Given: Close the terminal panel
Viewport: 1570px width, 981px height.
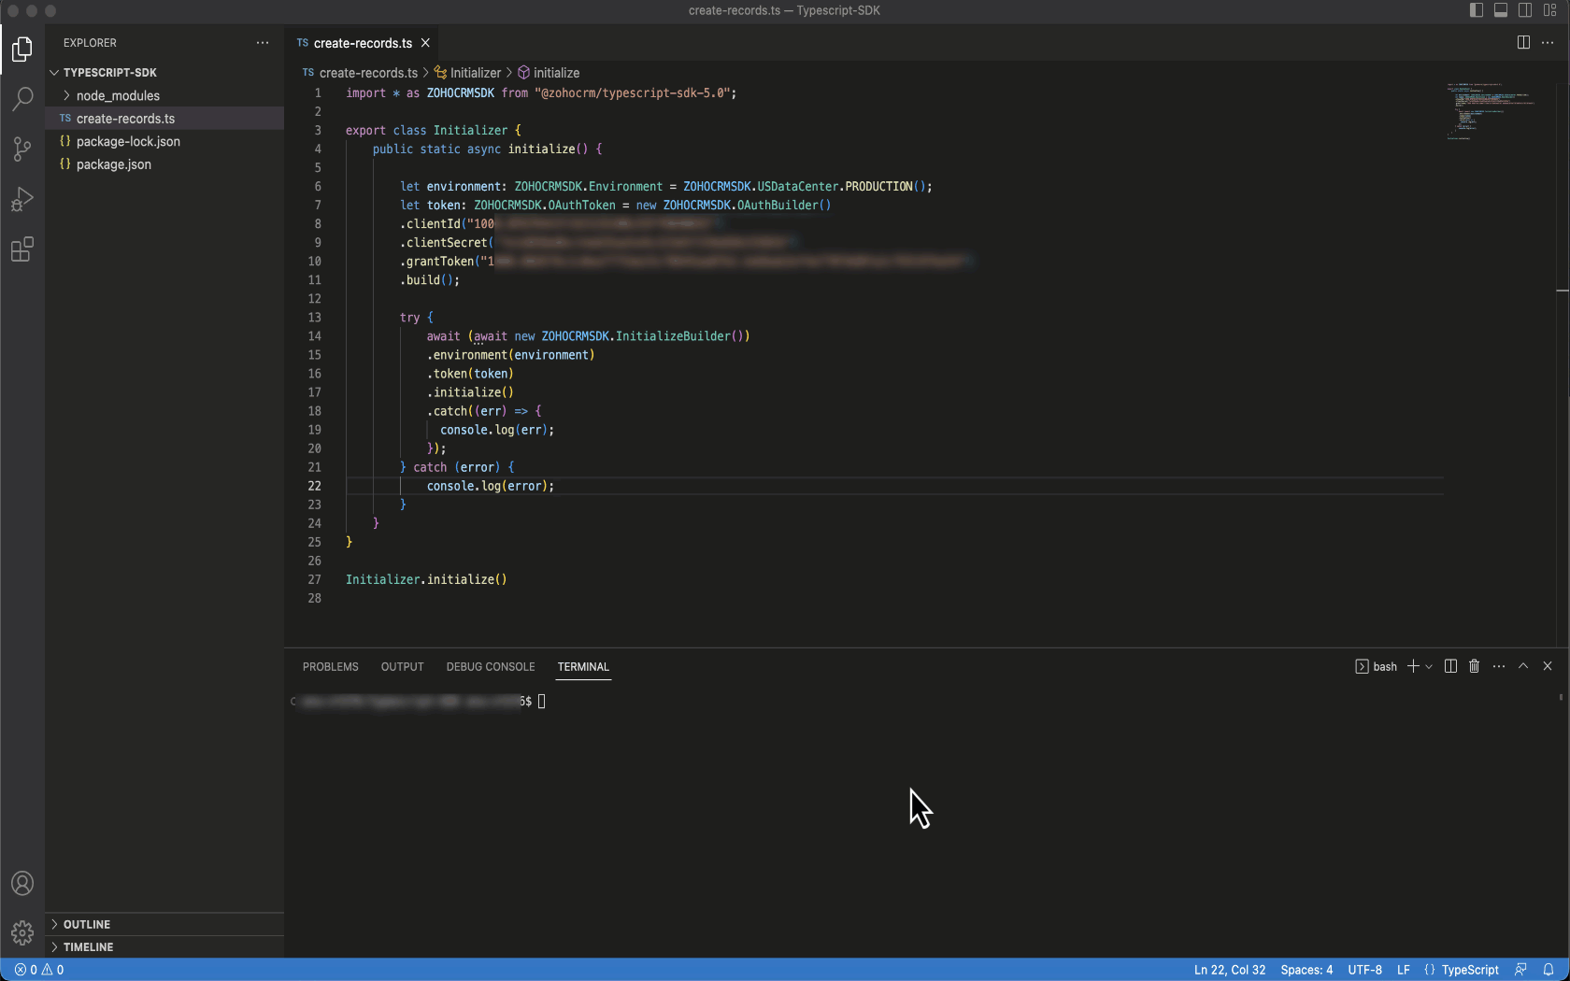Looking at the screenshot, I should [1548, 666].
